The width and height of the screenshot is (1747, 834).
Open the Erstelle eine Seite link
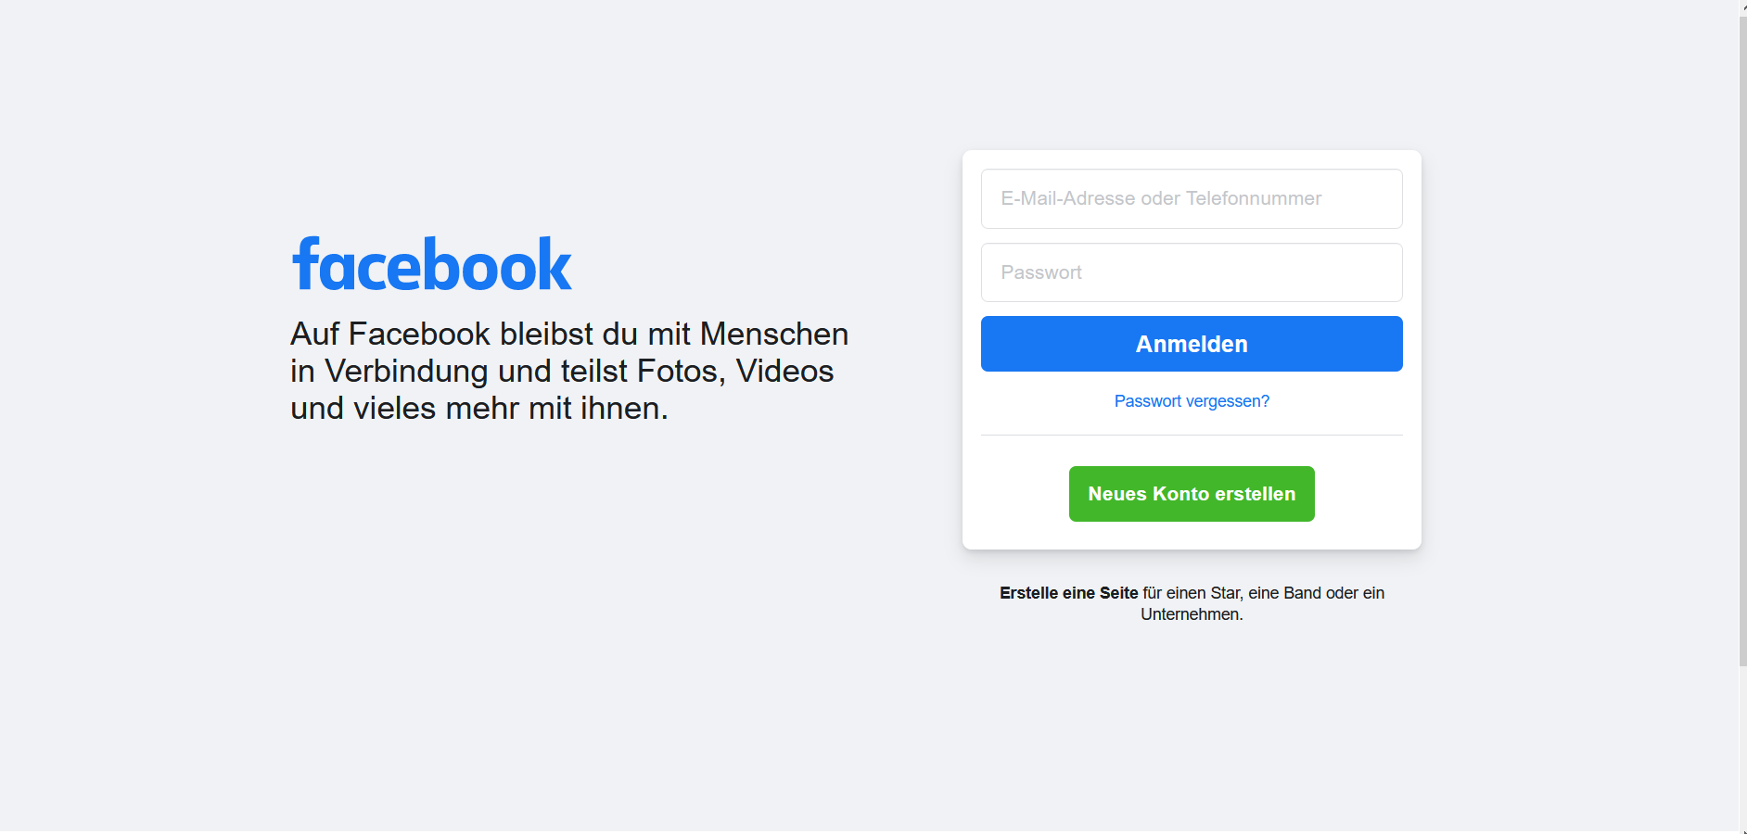click(1068, 593)
